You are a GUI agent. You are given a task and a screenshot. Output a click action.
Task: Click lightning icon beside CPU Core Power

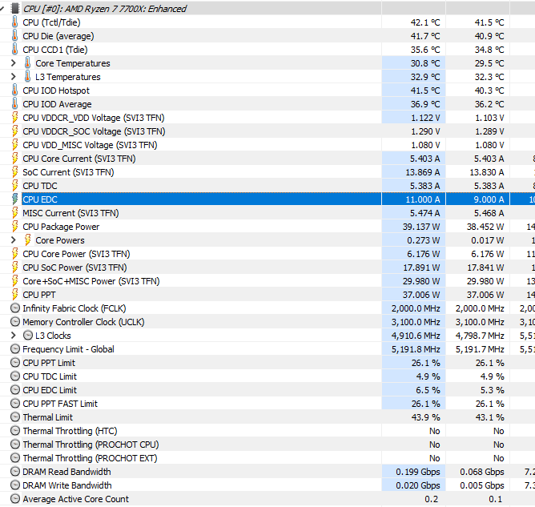click(14, 254)
